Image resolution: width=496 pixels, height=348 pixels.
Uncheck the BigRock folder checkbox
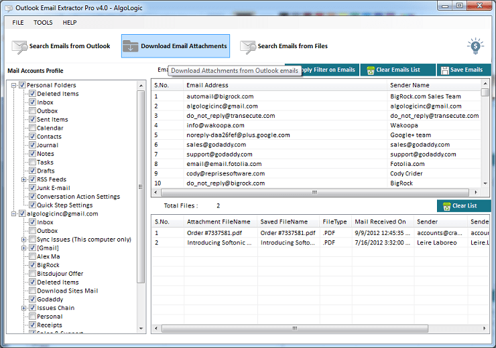pyautogui.click(x=32, y=264)
